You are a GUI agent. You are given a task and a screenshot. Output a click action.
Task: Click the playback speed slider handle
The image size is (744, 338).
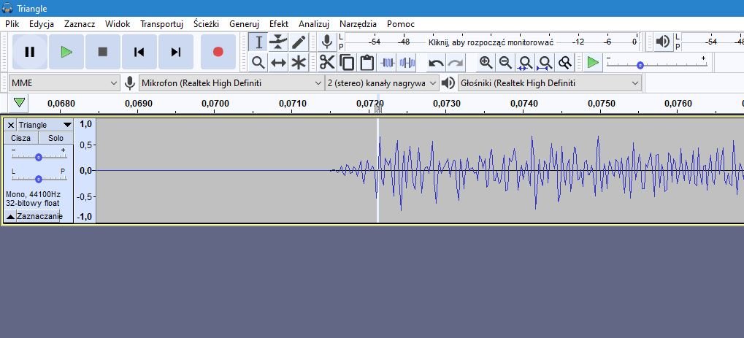[x=640, y=66]
